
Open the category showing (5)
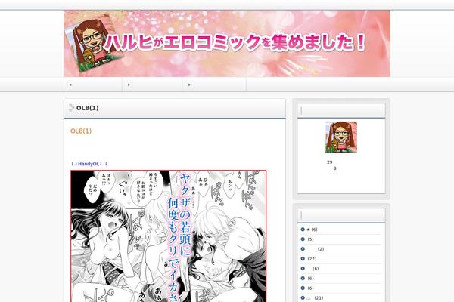pos(310,239)
